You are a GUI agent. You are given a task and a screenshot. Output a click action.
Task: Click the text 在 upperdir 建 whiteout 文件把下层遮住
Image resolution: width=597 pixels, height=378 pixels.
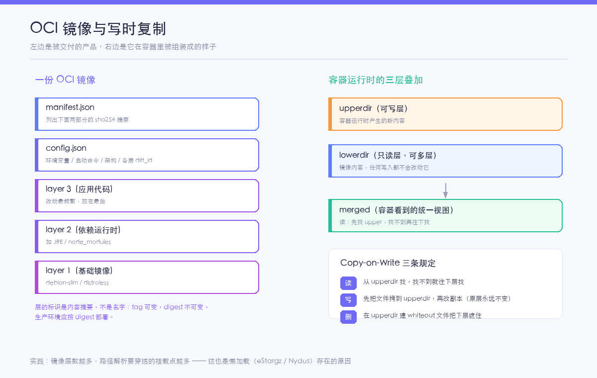tap(422, 316)
